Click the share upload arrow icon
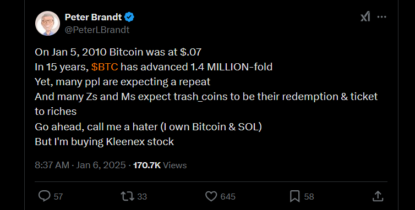Image resolution: width=415 pixels, height=210 pixels. pyautogui.click(x=378, y=196)
